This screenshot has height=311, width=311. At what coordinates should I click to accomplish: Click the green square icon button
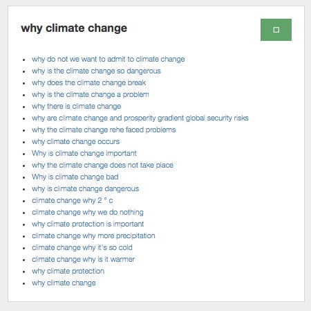(276, 30)
